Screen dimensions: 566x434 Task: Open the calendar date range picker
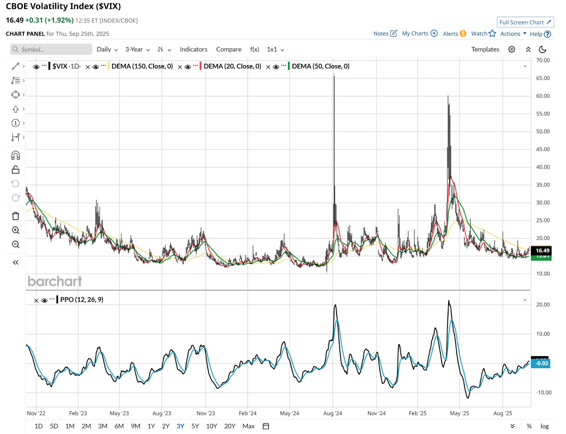pos(266,426)
